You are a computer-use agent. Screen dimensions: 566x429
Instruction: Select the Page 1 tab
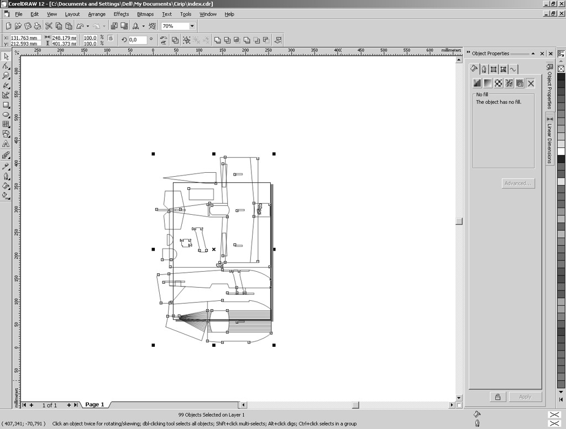tap(95, 405)
